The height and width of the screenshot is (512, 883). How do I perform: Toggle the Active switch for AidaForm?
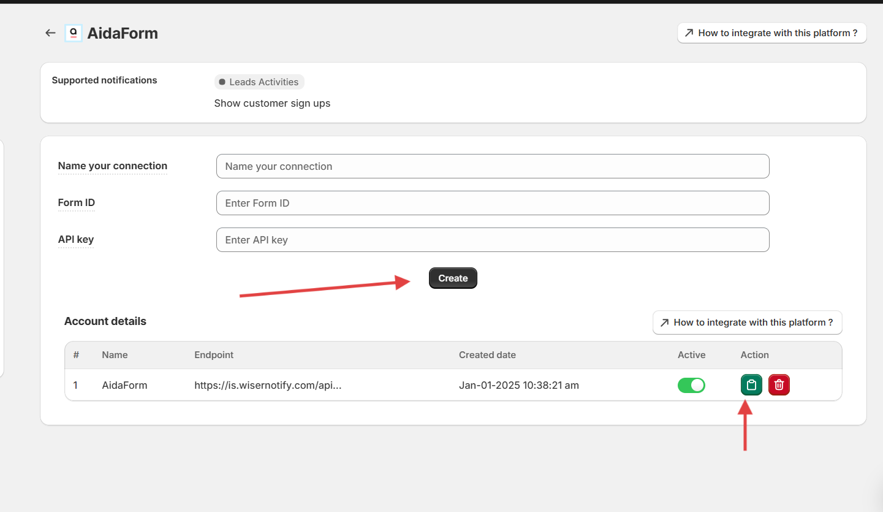coord(691,385)
